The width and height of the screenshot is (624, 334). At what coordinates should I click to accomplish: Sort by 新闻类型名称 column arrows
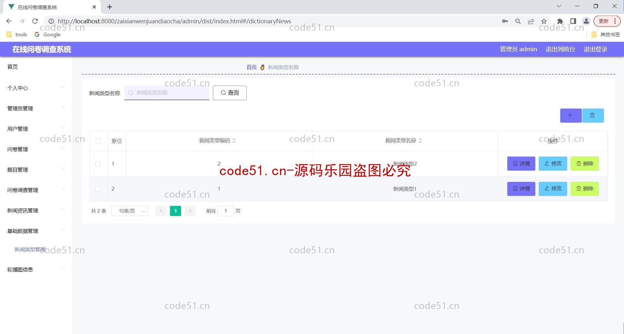tap(420, 141)
